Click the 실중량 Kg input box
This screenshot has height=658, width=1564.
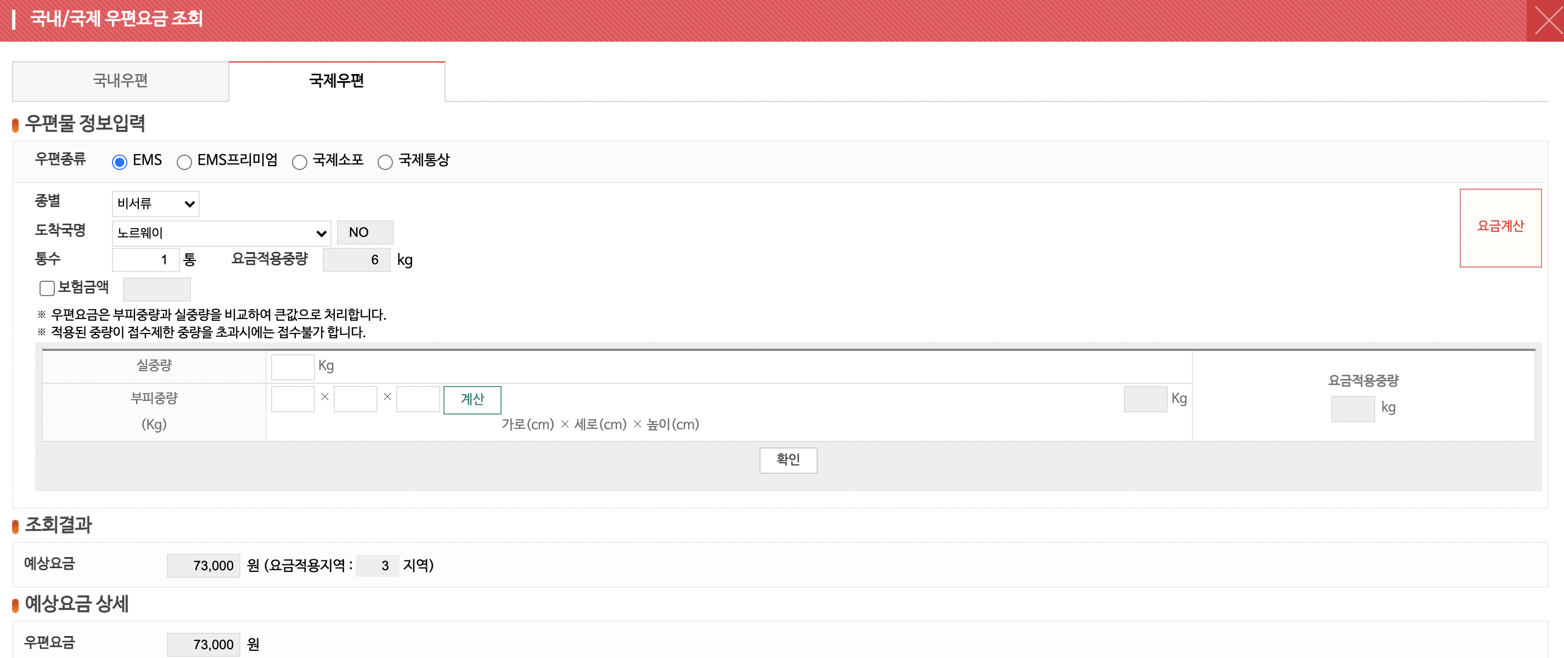[x=292, y=366]
